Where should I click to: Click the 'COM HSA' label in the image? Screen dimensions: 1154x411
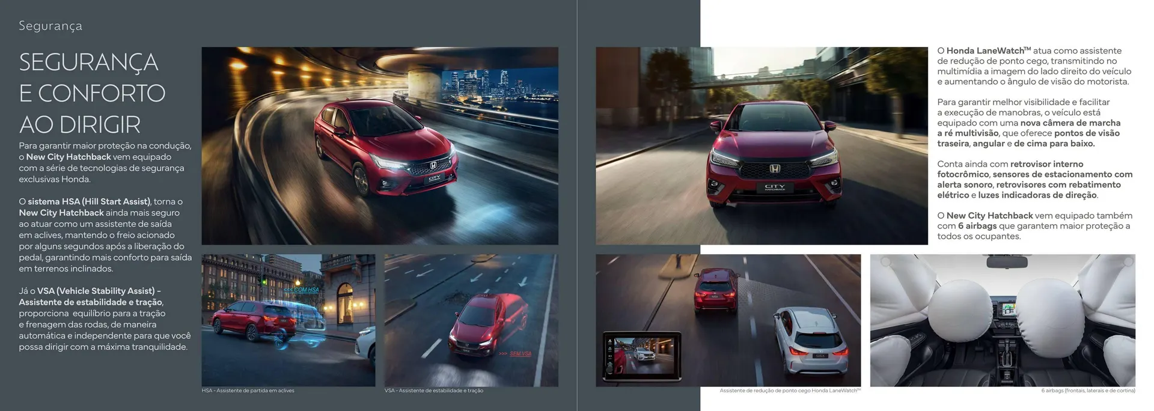[x=302, y=290]
